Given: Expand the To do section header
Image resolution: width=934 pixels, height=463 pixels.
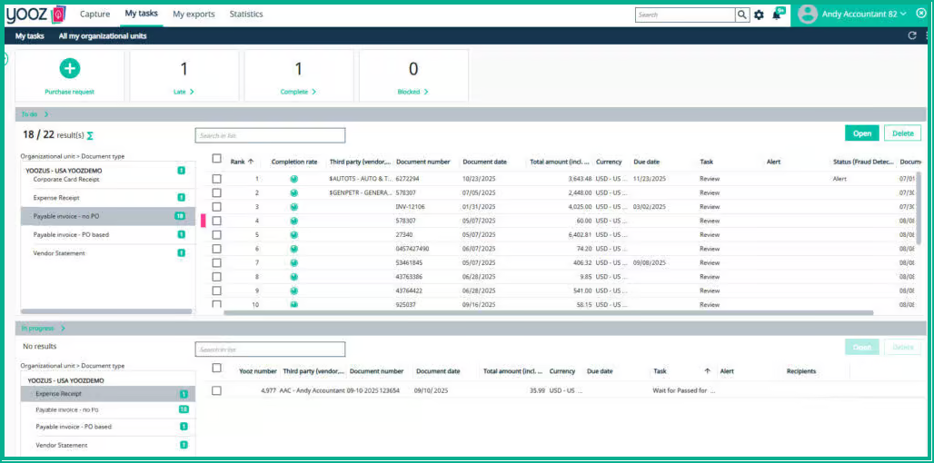Looking at the screenshot, I should (x=35, y=113).
